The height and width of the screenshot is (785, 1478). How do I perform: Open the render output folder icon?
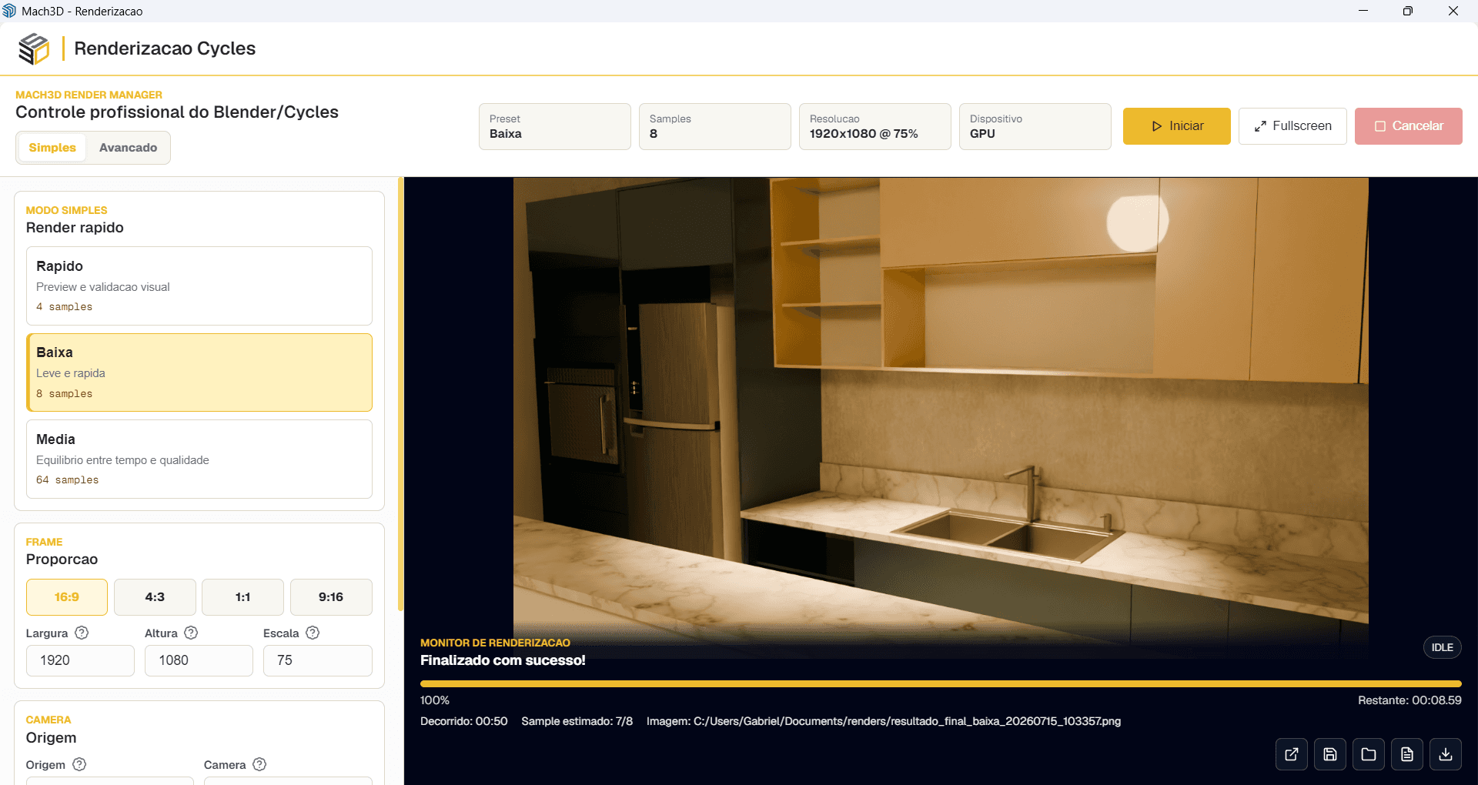(x=1369, y=754)
